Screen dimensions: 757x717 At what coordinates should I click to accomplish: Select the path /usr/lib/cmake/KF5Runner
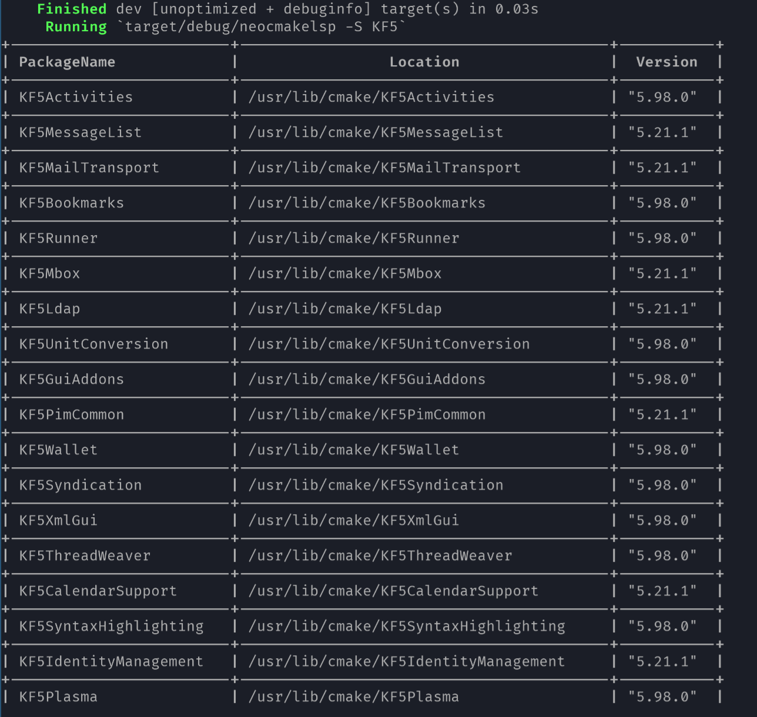[x=354, y=239]
